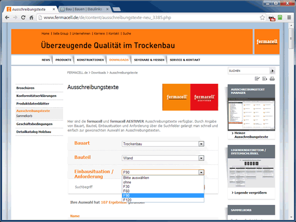Viewport: 296px width, 222px height.
Task: Choose 'Bitte auswählen' in the open list
Action: pos(163,178)
